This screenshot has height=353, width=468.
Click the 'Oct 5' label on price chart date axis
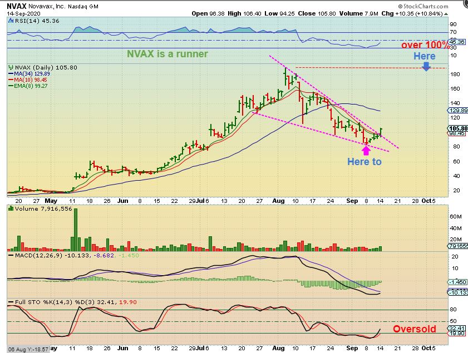[428, 201]
